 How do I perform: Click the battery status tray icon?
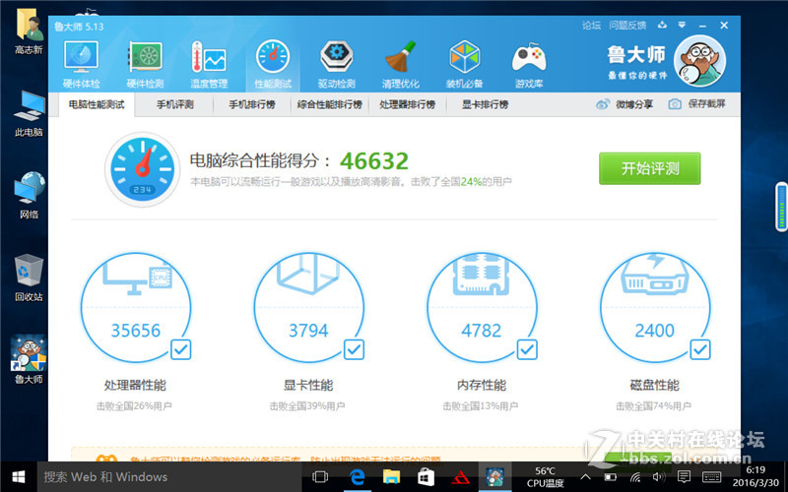click(611, 477)
